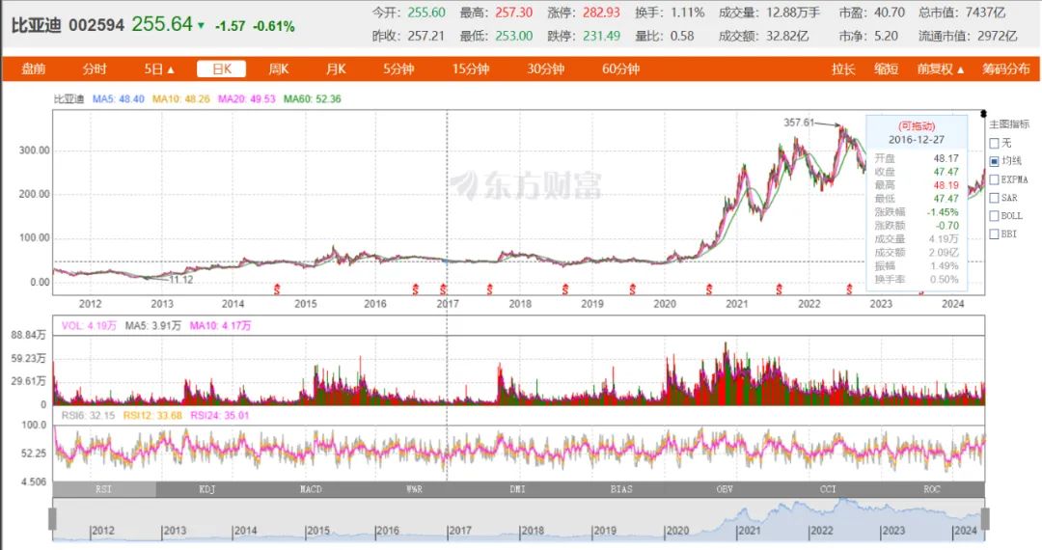This screenshot has width=1042, height=550.
Task: Select the OBV indicator tab
Action: 725,489
